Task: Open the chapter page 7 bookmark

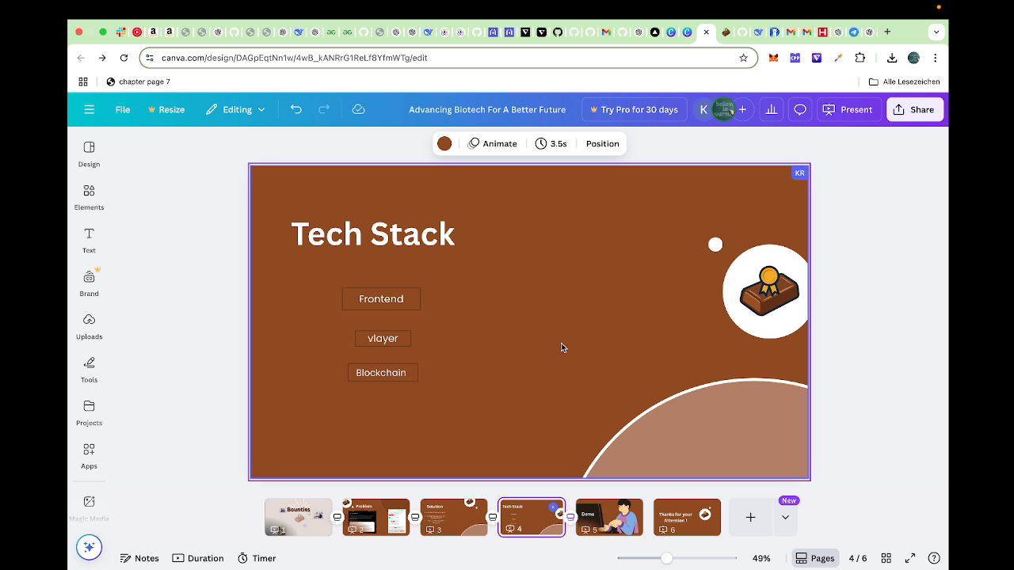Action: click(x=138, y=82)
